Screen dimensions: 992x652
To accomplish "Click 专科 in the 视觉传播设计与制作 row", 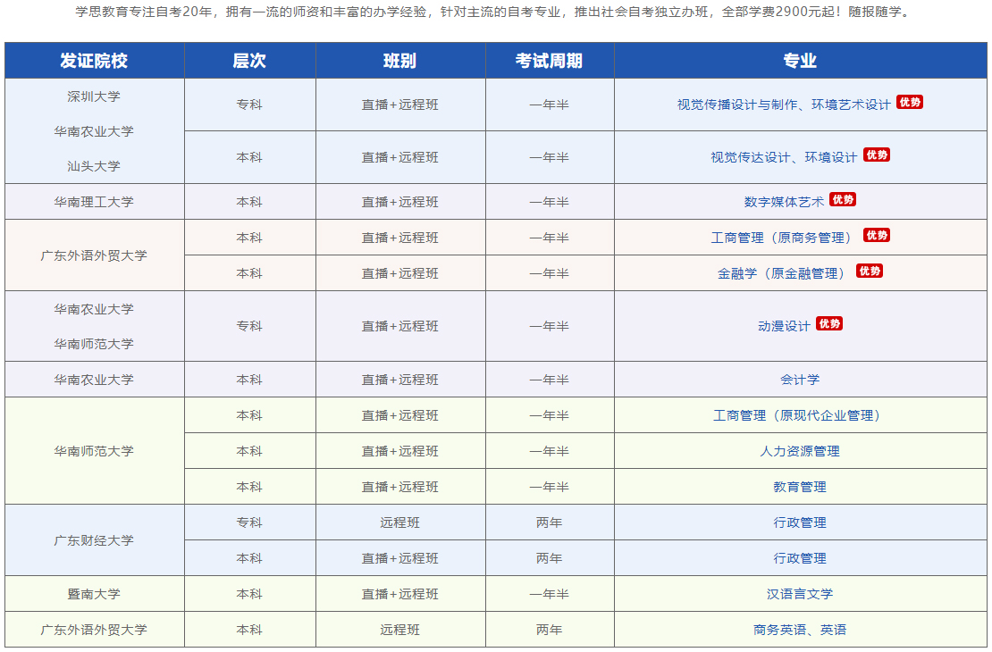I will pos(249,105).
